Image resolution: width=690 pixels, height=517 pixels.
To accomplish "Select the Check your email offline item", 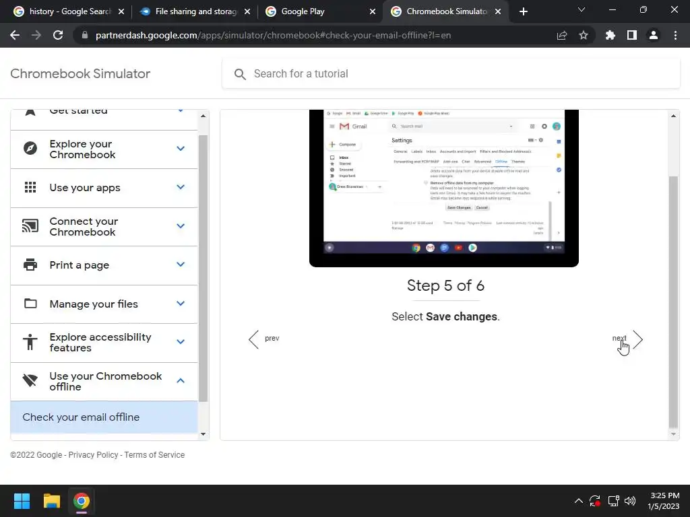I will (104, 417).
